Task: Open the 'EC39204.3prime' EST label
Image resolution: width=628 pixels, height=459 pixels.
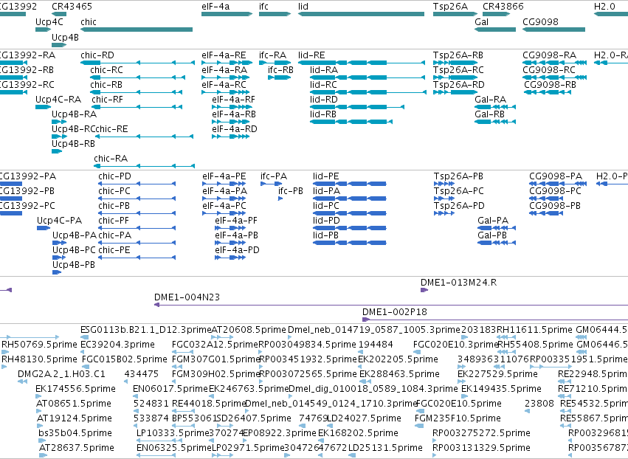Action: 118,345
